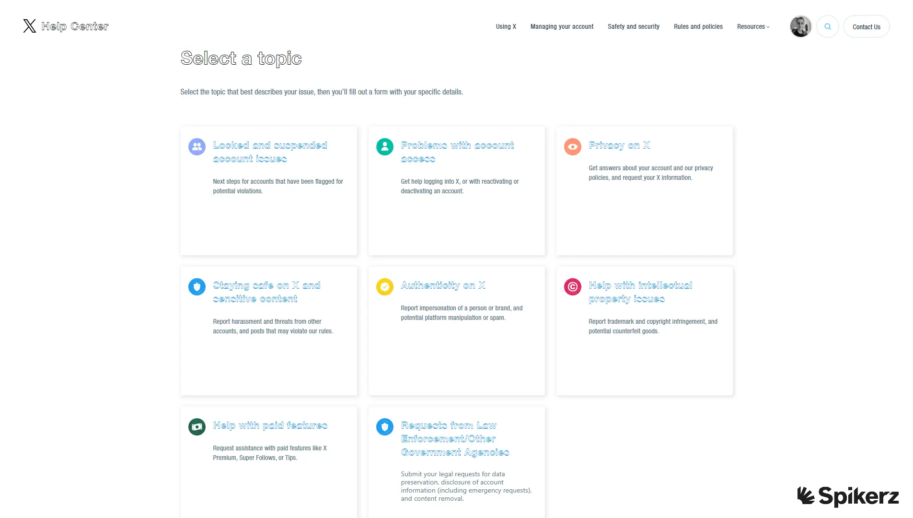Image resolution: width=913 pixels, height=518 pixels.
Task: Click text 'Get help logging into X'
Action: [x=430, y=182]
